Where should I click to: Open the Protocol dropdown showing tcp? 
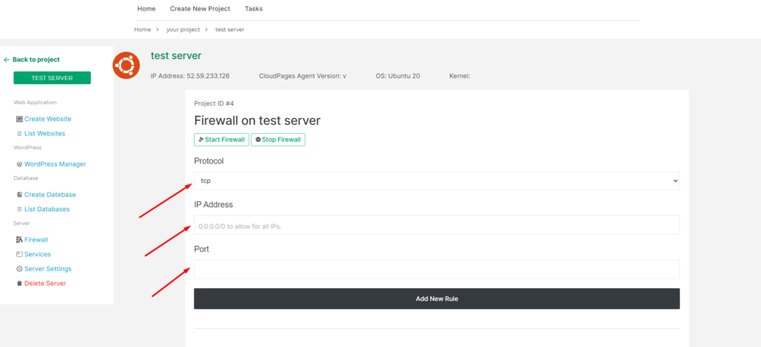437,181
